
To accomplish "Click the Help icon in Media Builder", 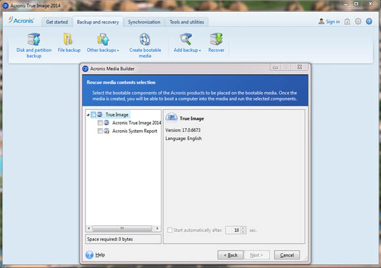I will (89, 255).
